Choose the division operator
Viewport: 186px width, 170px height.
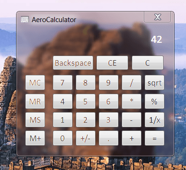point(131,83)
